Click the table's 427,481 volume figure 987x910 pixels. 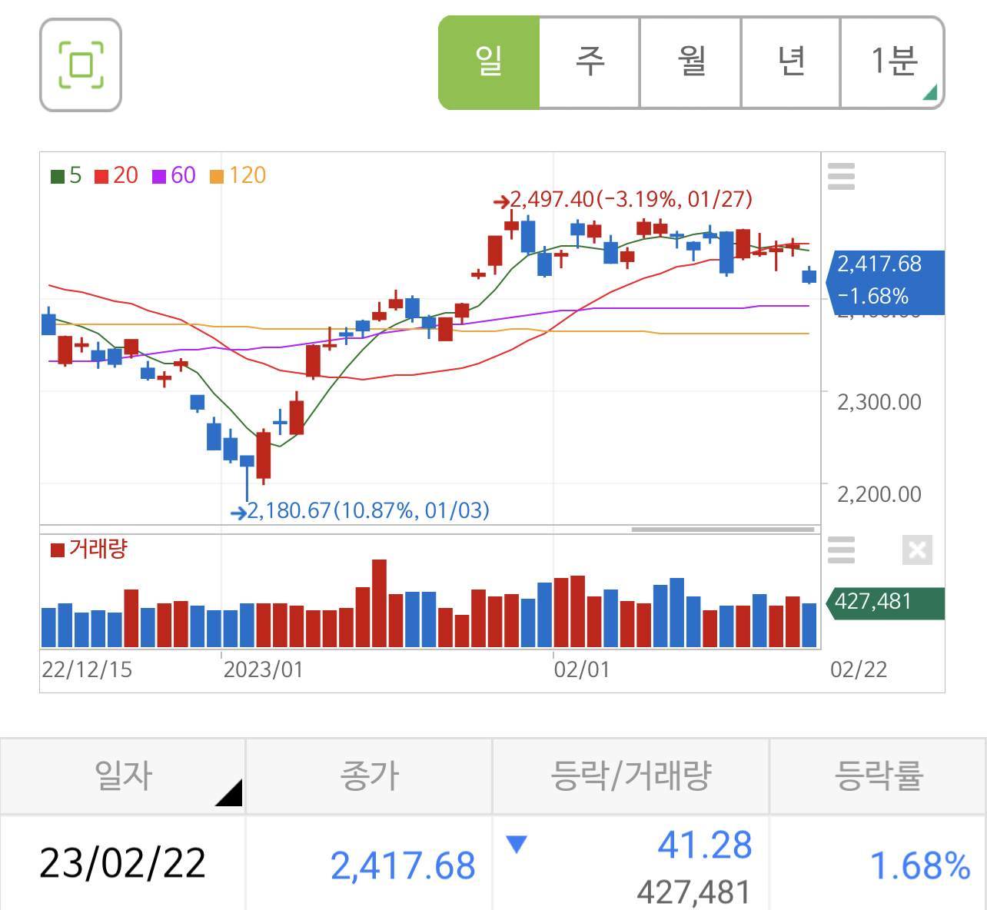pyautogui.click(x=693, y=892)
